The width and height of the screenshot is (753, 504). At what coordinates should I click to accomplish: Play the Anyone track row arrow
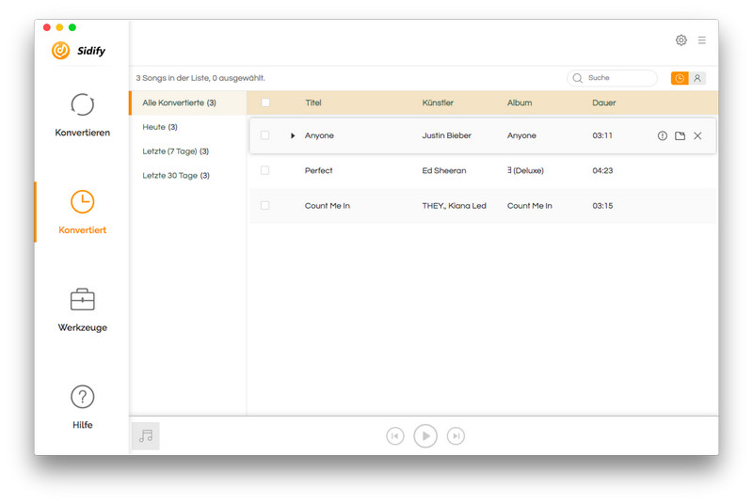[x=293, y=135]
